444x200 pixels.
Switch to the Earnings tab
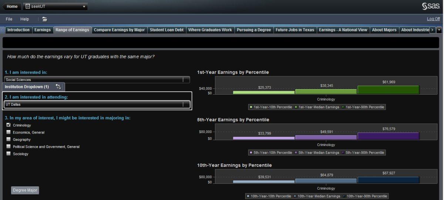[43, 30]
